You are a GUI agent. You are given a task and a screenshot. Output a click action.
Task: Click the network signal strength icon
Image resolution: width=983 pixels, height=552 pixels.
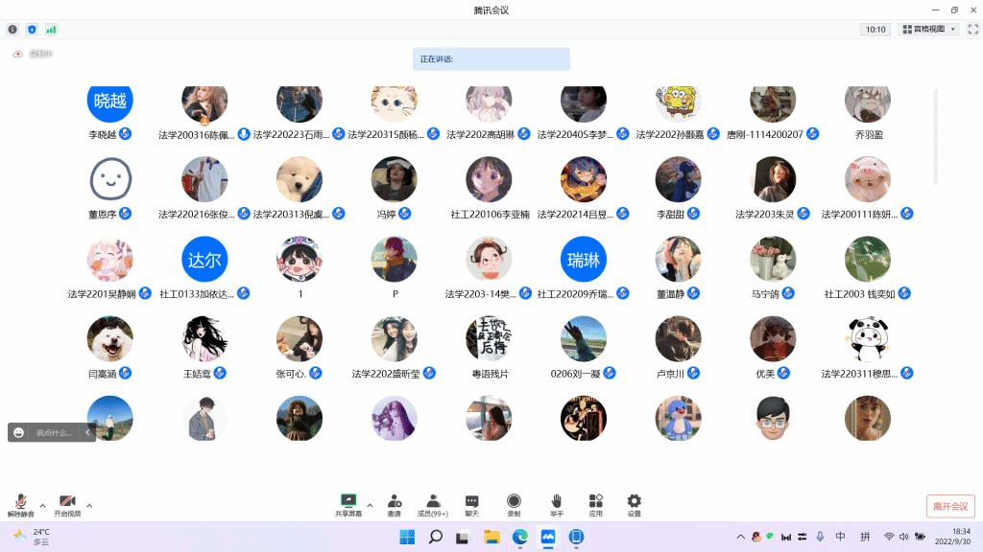pyautogui.click(x=51, y=30)
